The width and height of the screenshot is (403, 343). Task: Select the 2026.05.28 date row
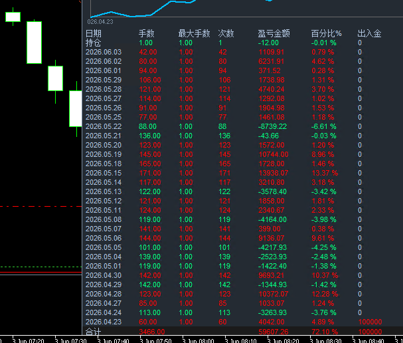point(104,89)
